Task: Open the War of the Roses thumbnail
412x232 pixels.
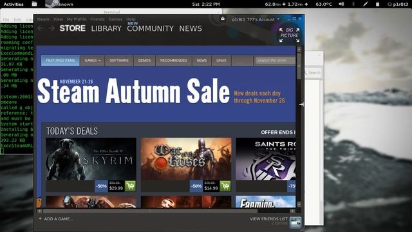Action: [186, 159]
